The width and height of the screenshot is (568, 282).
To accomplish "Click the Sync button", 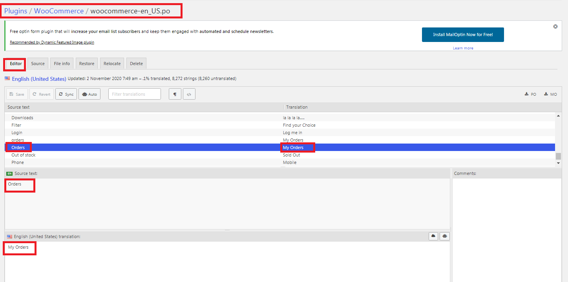I will click(x=66, y=94).
